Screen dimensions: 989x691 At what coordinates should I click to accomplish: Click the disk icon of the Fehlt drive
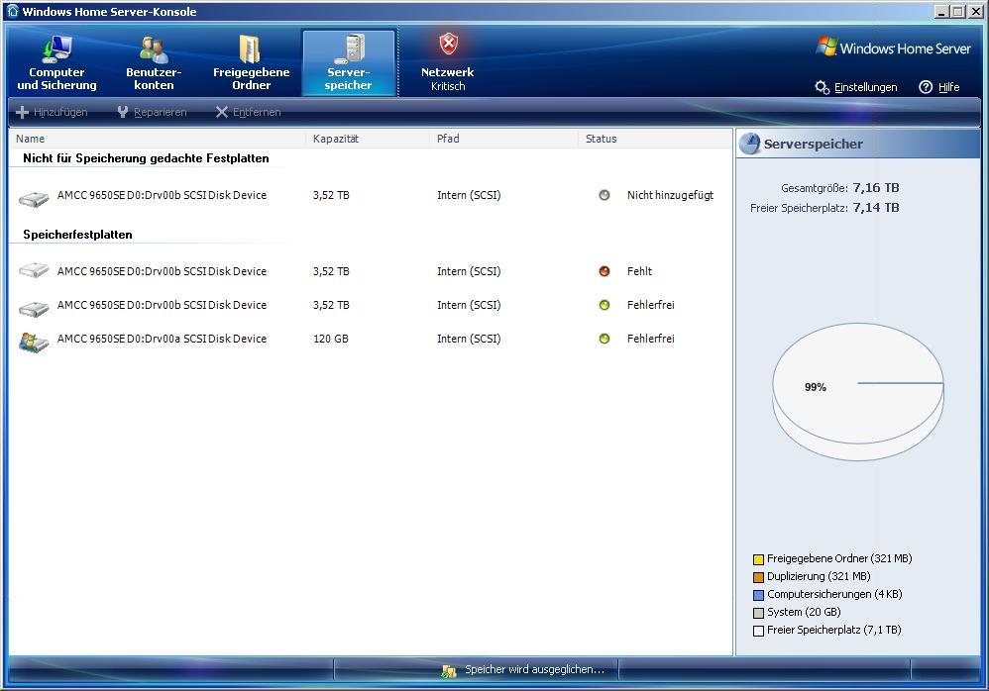(x=34, y=271)
